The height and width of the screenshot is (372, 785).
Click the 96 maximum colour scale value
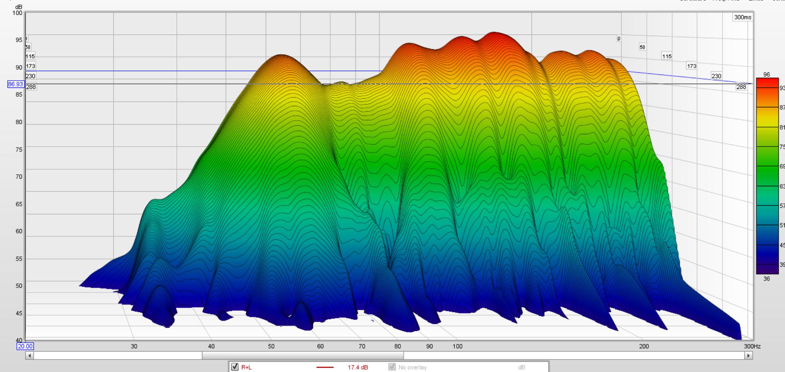(767, 75)
